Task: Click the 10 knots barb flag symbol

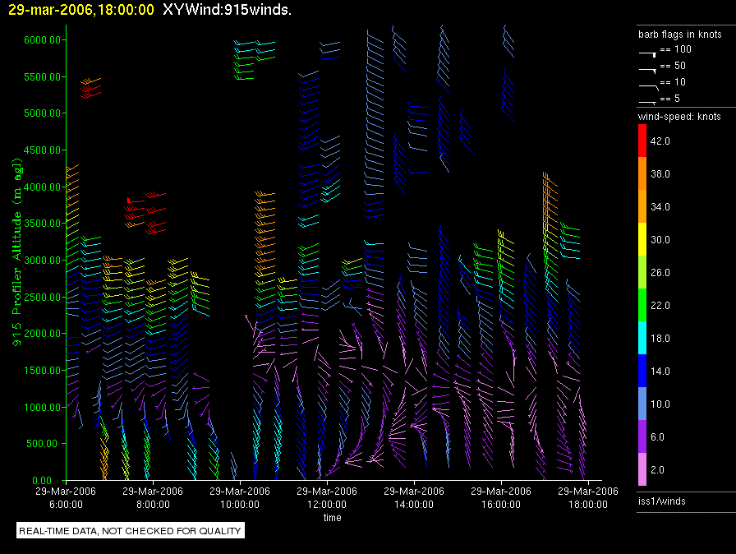Action: [647, 85]
